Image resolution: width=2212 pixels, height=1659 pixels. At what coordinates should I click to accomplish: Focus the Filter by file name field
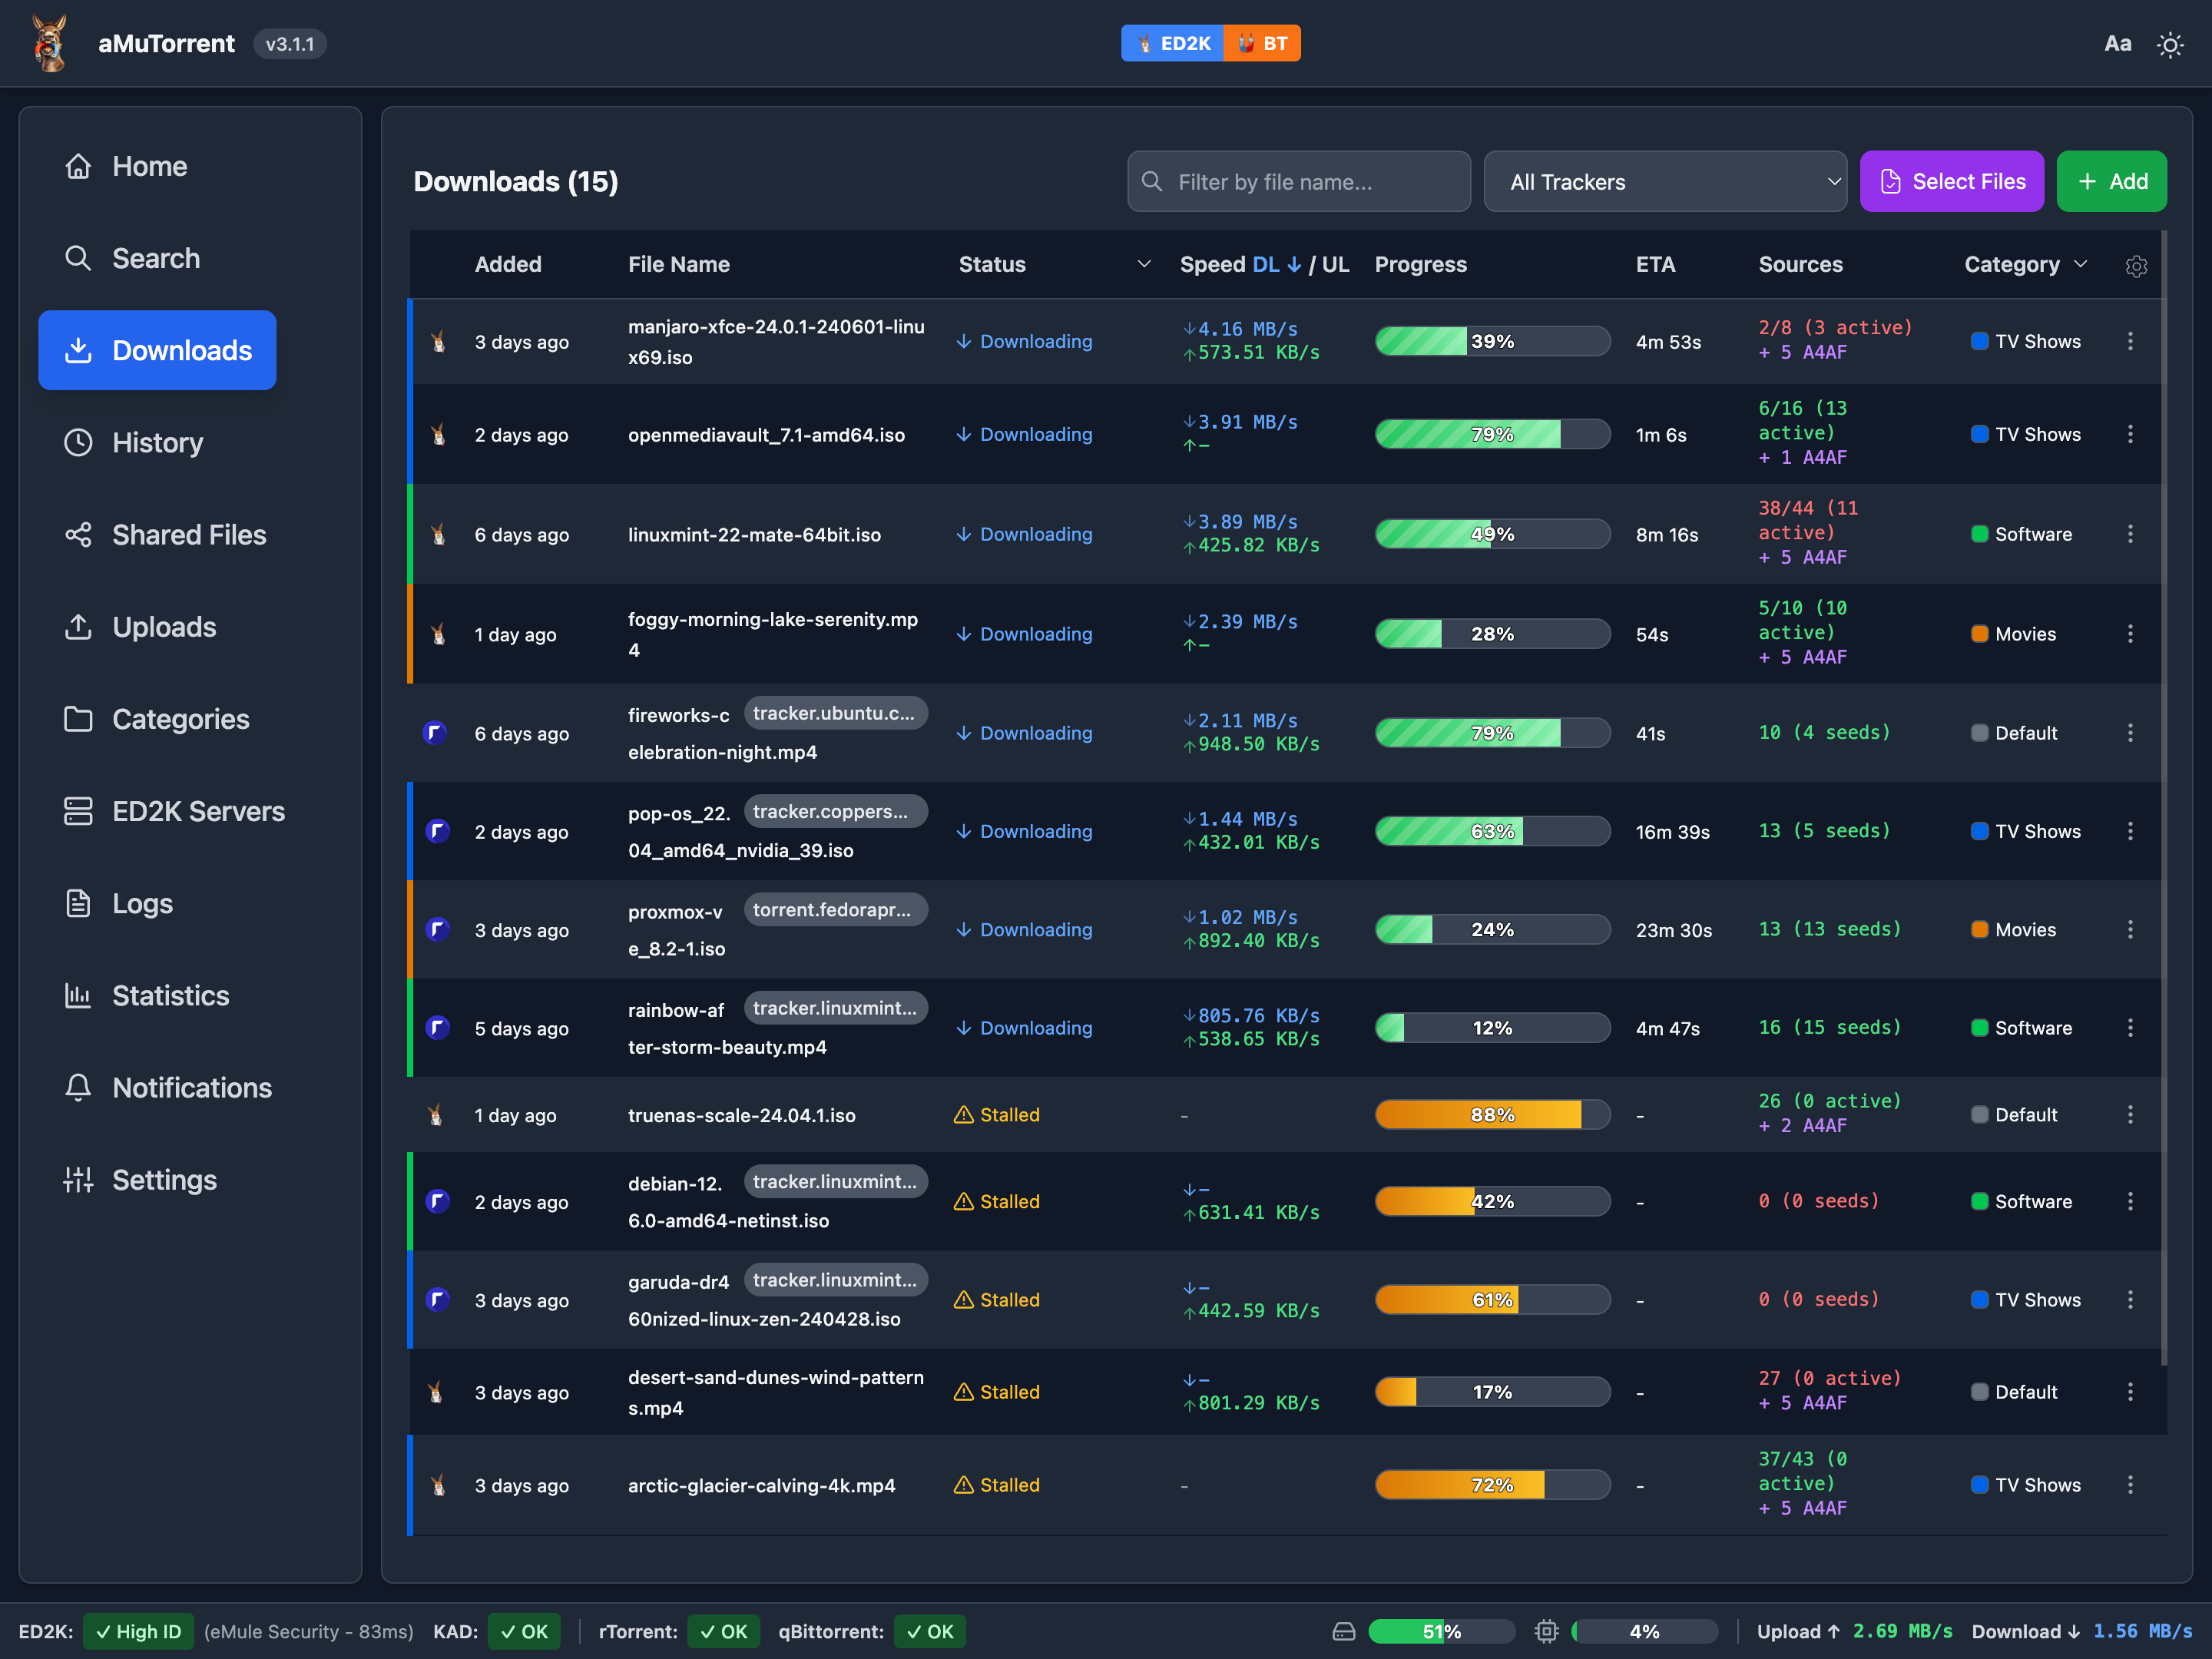coord(1299,182)
